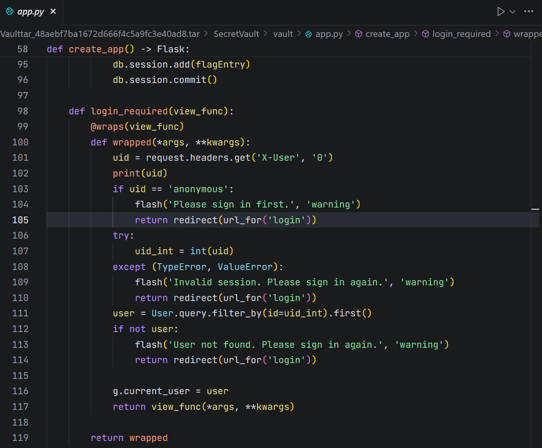Click the login_required breadcrumb symbol

click(461, 34)
